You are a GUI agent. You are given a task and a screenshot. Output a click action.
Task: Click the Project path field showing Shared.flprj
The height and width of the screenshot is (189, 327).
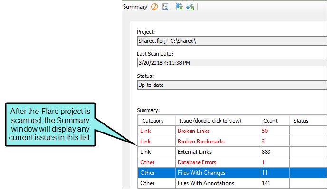232,41
